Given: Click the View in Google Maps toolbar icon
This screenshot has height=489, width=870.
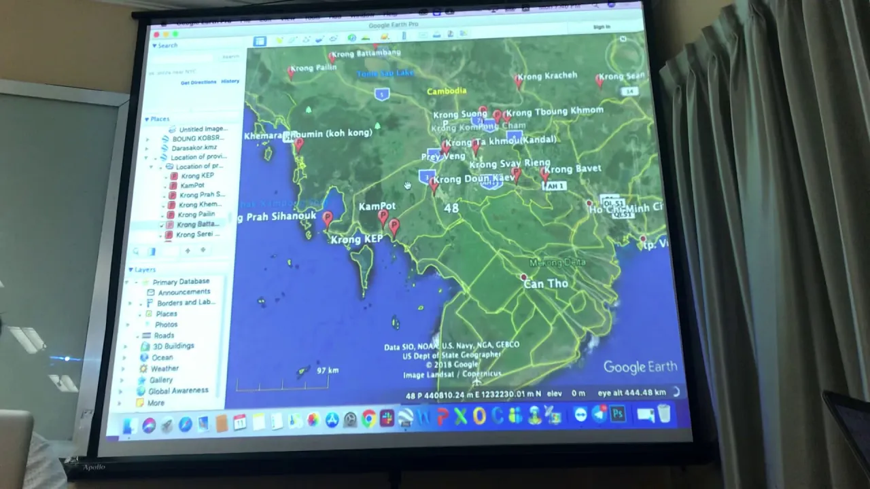Looking at the screenshot, I should 464,33.
